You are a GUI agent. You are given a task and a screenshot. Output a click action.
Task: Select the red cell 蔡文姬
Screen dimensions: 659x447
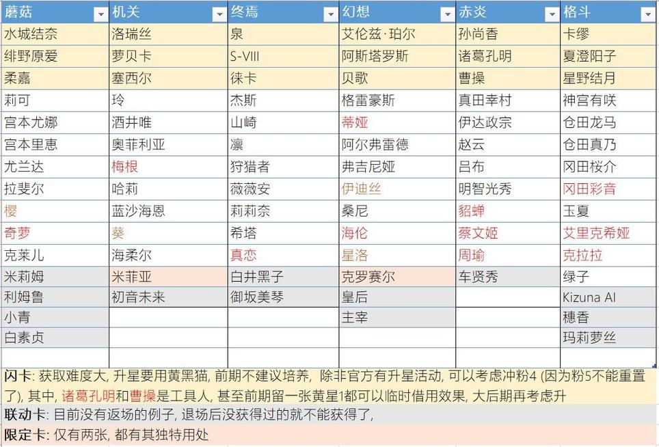[508, 233]
